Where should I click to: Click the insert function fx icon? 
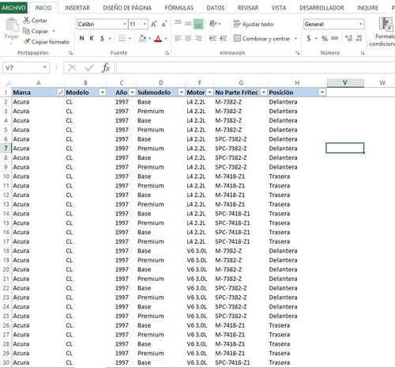pyautogui.click(x=105, y=68)
